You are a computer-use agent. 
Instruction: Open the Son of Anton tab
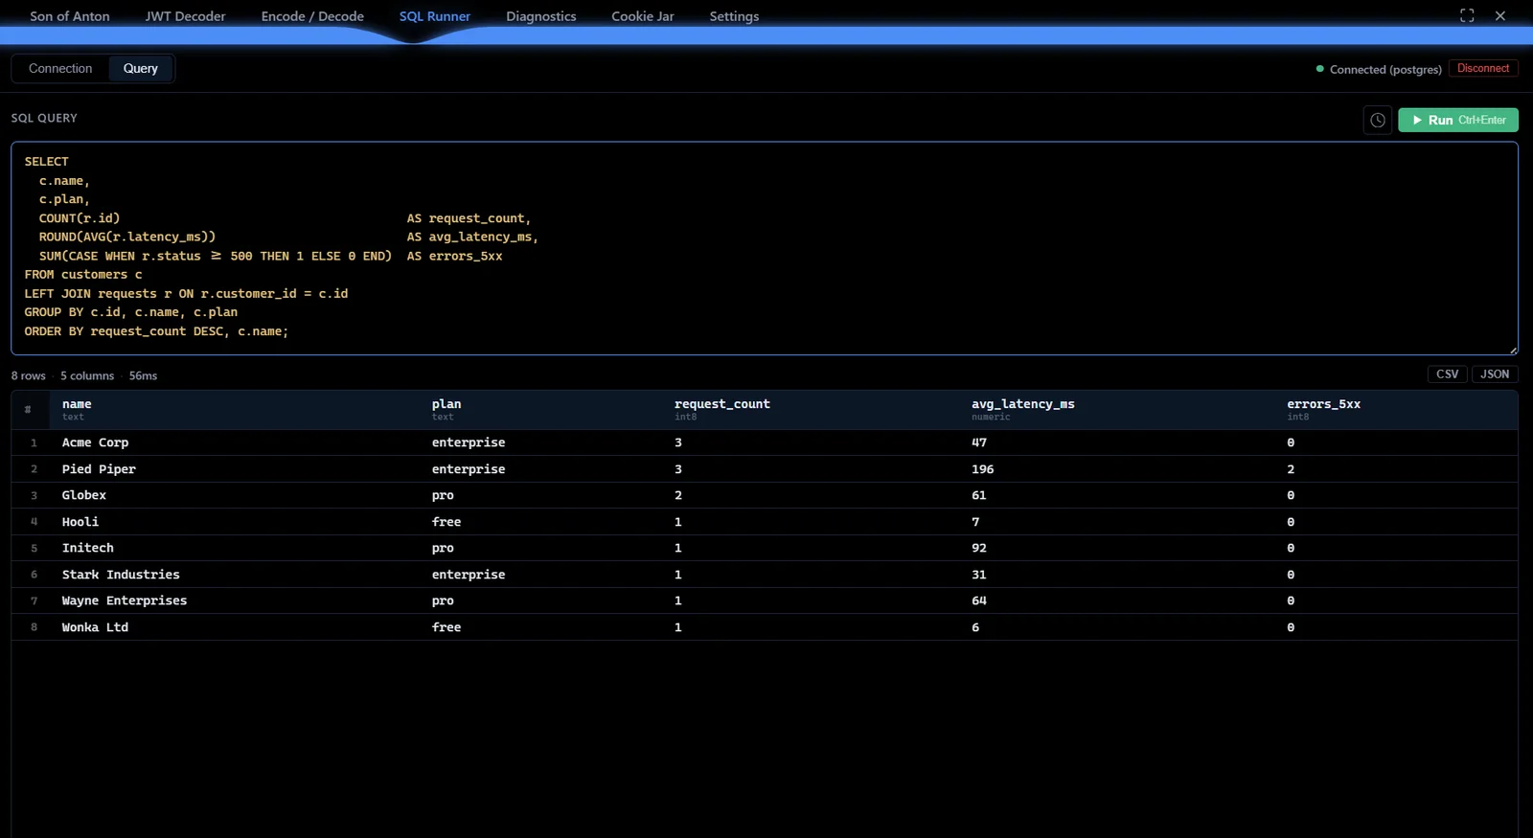click(70, 16)
